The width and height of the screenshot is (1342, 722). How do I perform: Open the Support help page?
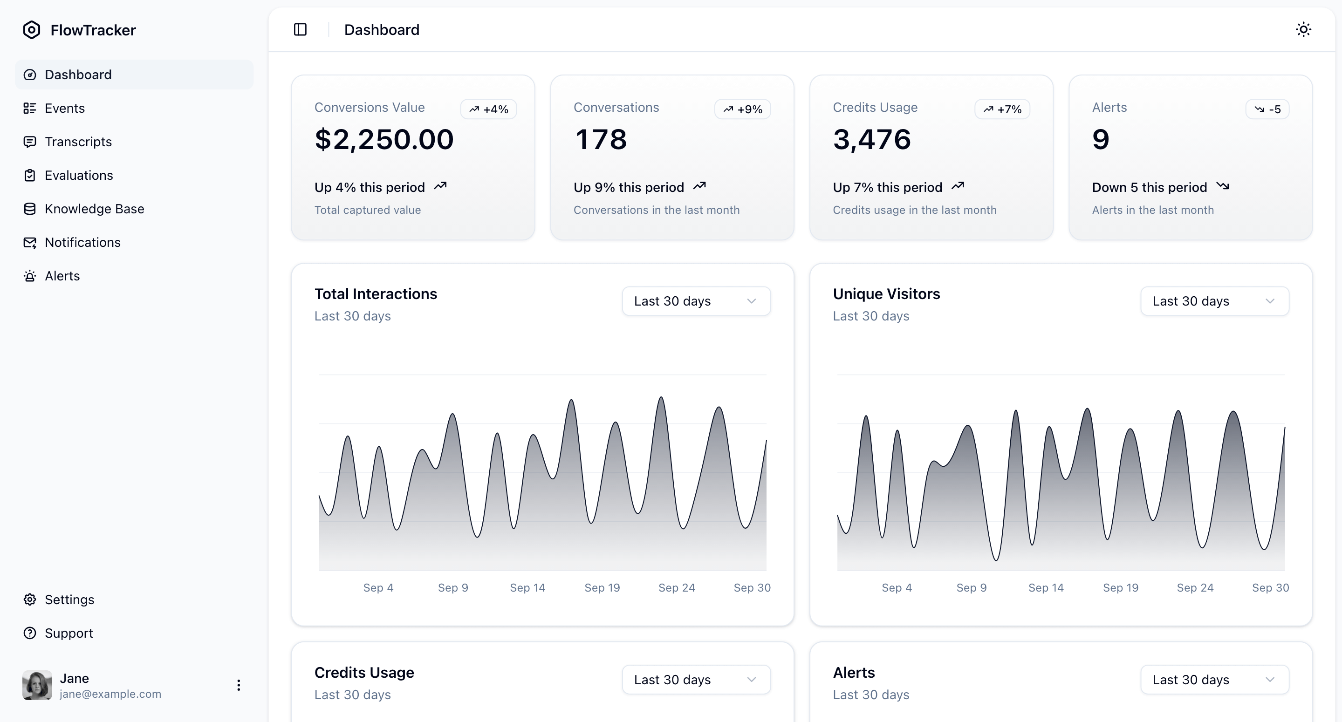tap(68, 633)
